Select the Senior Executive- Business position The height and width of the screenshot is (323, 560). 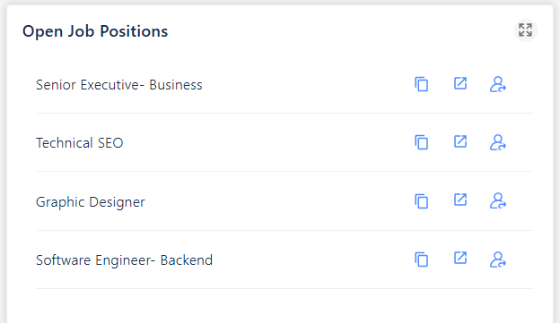coord(119,85)
